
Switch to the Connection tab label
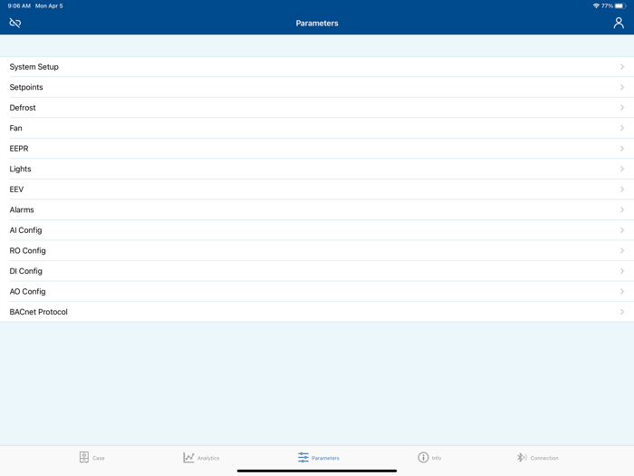[x=544, y=458]
